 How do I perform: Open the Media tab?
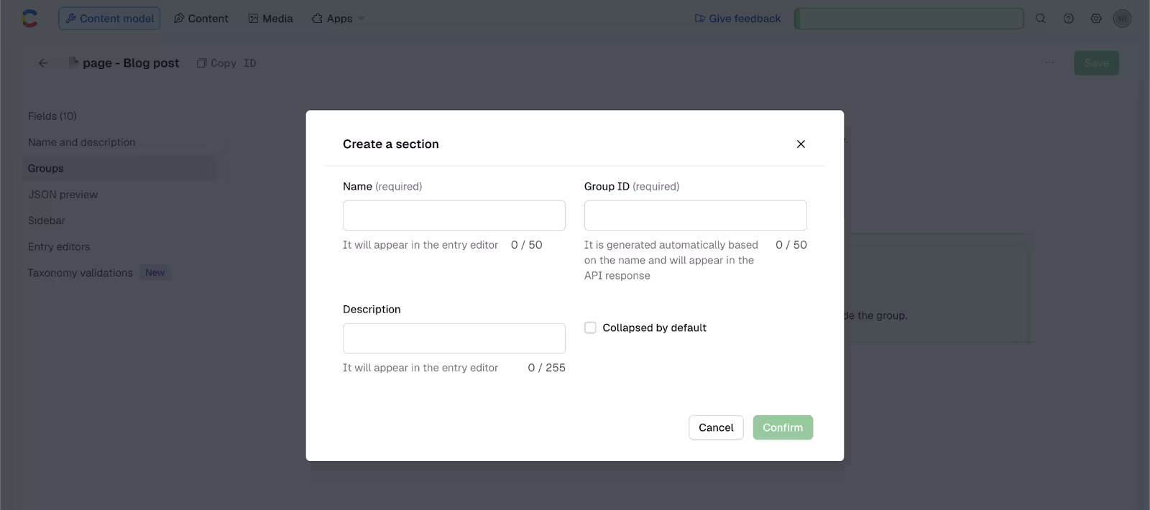point(270,19)
